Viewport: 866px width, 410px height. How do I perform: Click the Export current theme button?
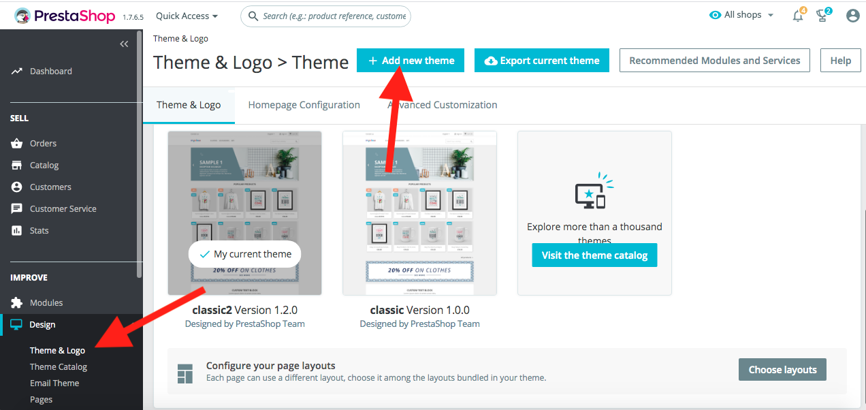click(x=542, y=60)
